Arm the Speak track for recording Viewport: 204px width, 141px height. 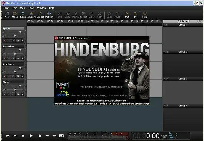[x=4, y=40]
